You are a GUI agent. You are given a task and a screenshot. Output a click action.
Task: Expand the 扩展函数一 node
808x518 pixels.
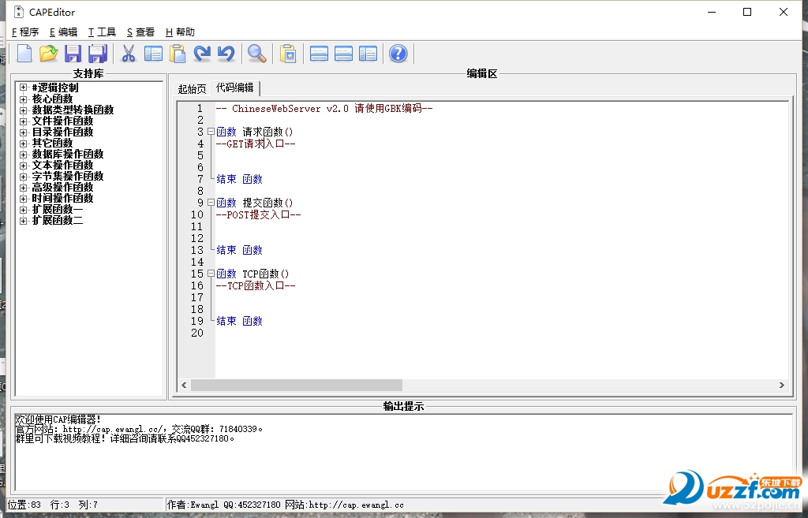pyautogui.click(x=23, y=210)
